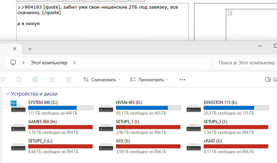Click the Delete trash icon

click(68, 79)
